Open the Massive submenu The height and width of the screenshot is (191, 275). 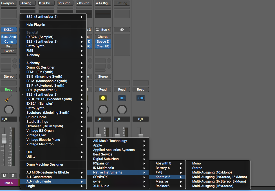167,181
